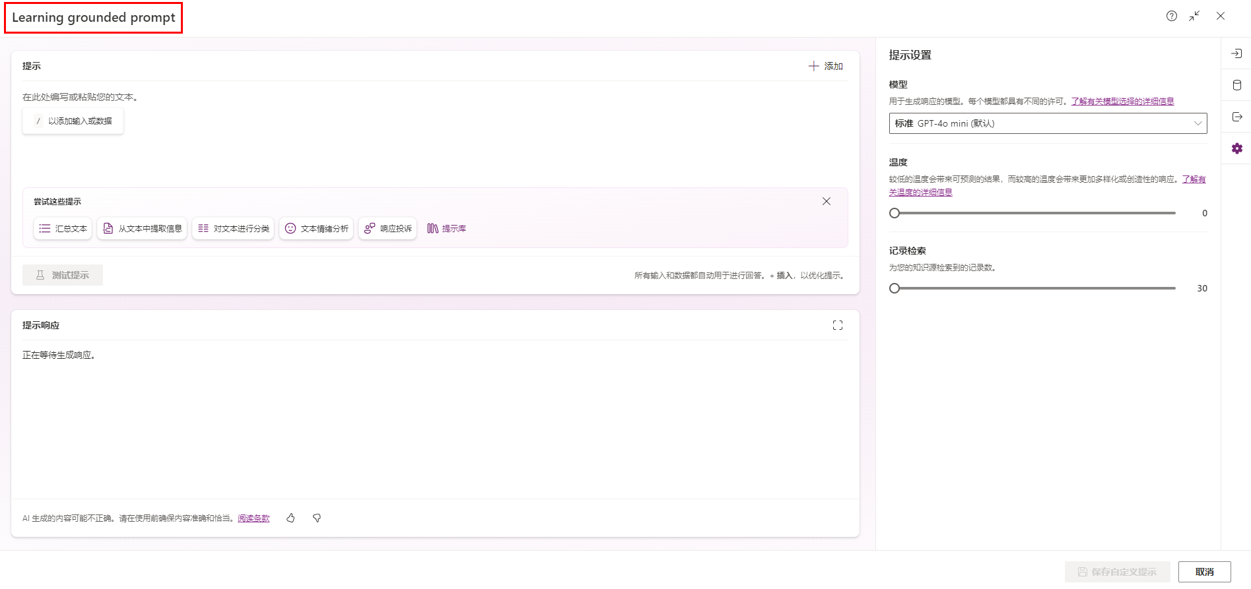Click the 温度 slider handle
This screenshot has width=1251, height=589.
click(895, 213)
